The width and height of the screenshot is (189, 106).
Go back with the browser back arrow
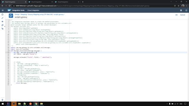click(3, 6)
